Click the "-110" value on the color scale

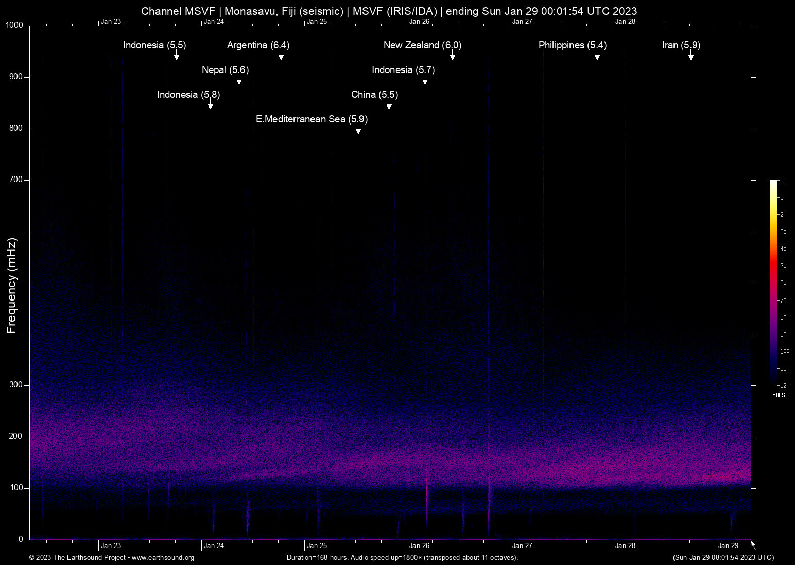coord(783,369)
